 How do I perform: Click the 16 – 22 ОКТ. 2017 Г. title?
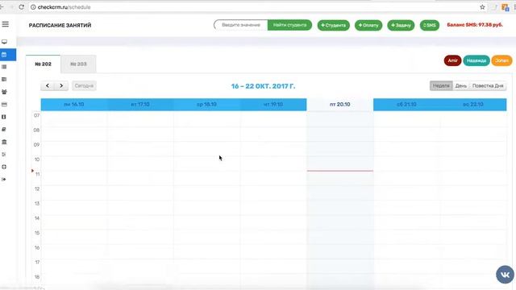263,86
